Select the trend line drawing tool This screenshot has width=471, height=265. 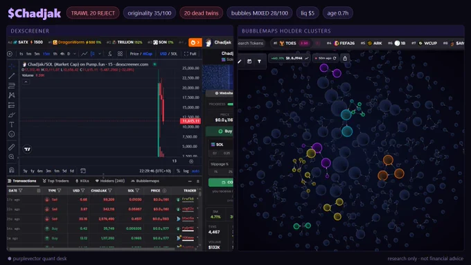click(x=11, y=76)
